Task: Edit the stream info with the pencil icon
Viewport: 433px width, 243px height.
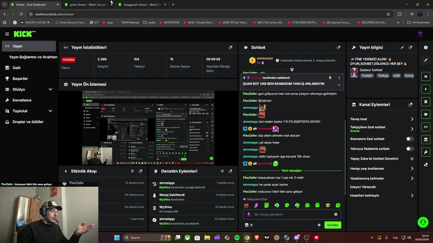Action: pos(402,48)
